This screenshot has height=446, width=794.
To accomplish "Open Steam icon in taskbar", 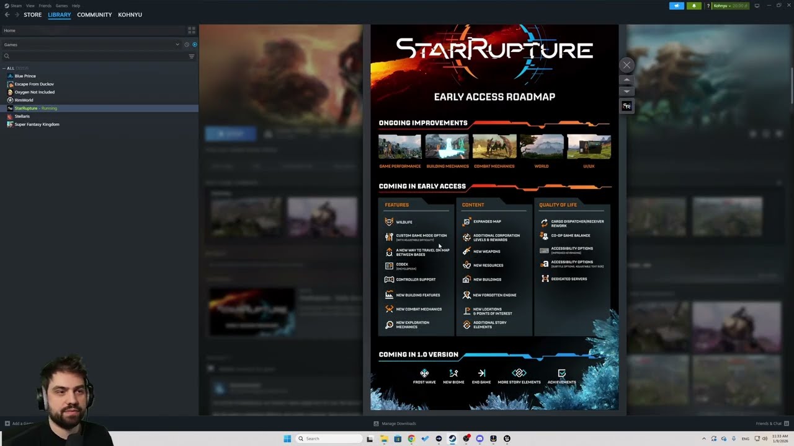I will pyautogui.click(x=452, y=439).
